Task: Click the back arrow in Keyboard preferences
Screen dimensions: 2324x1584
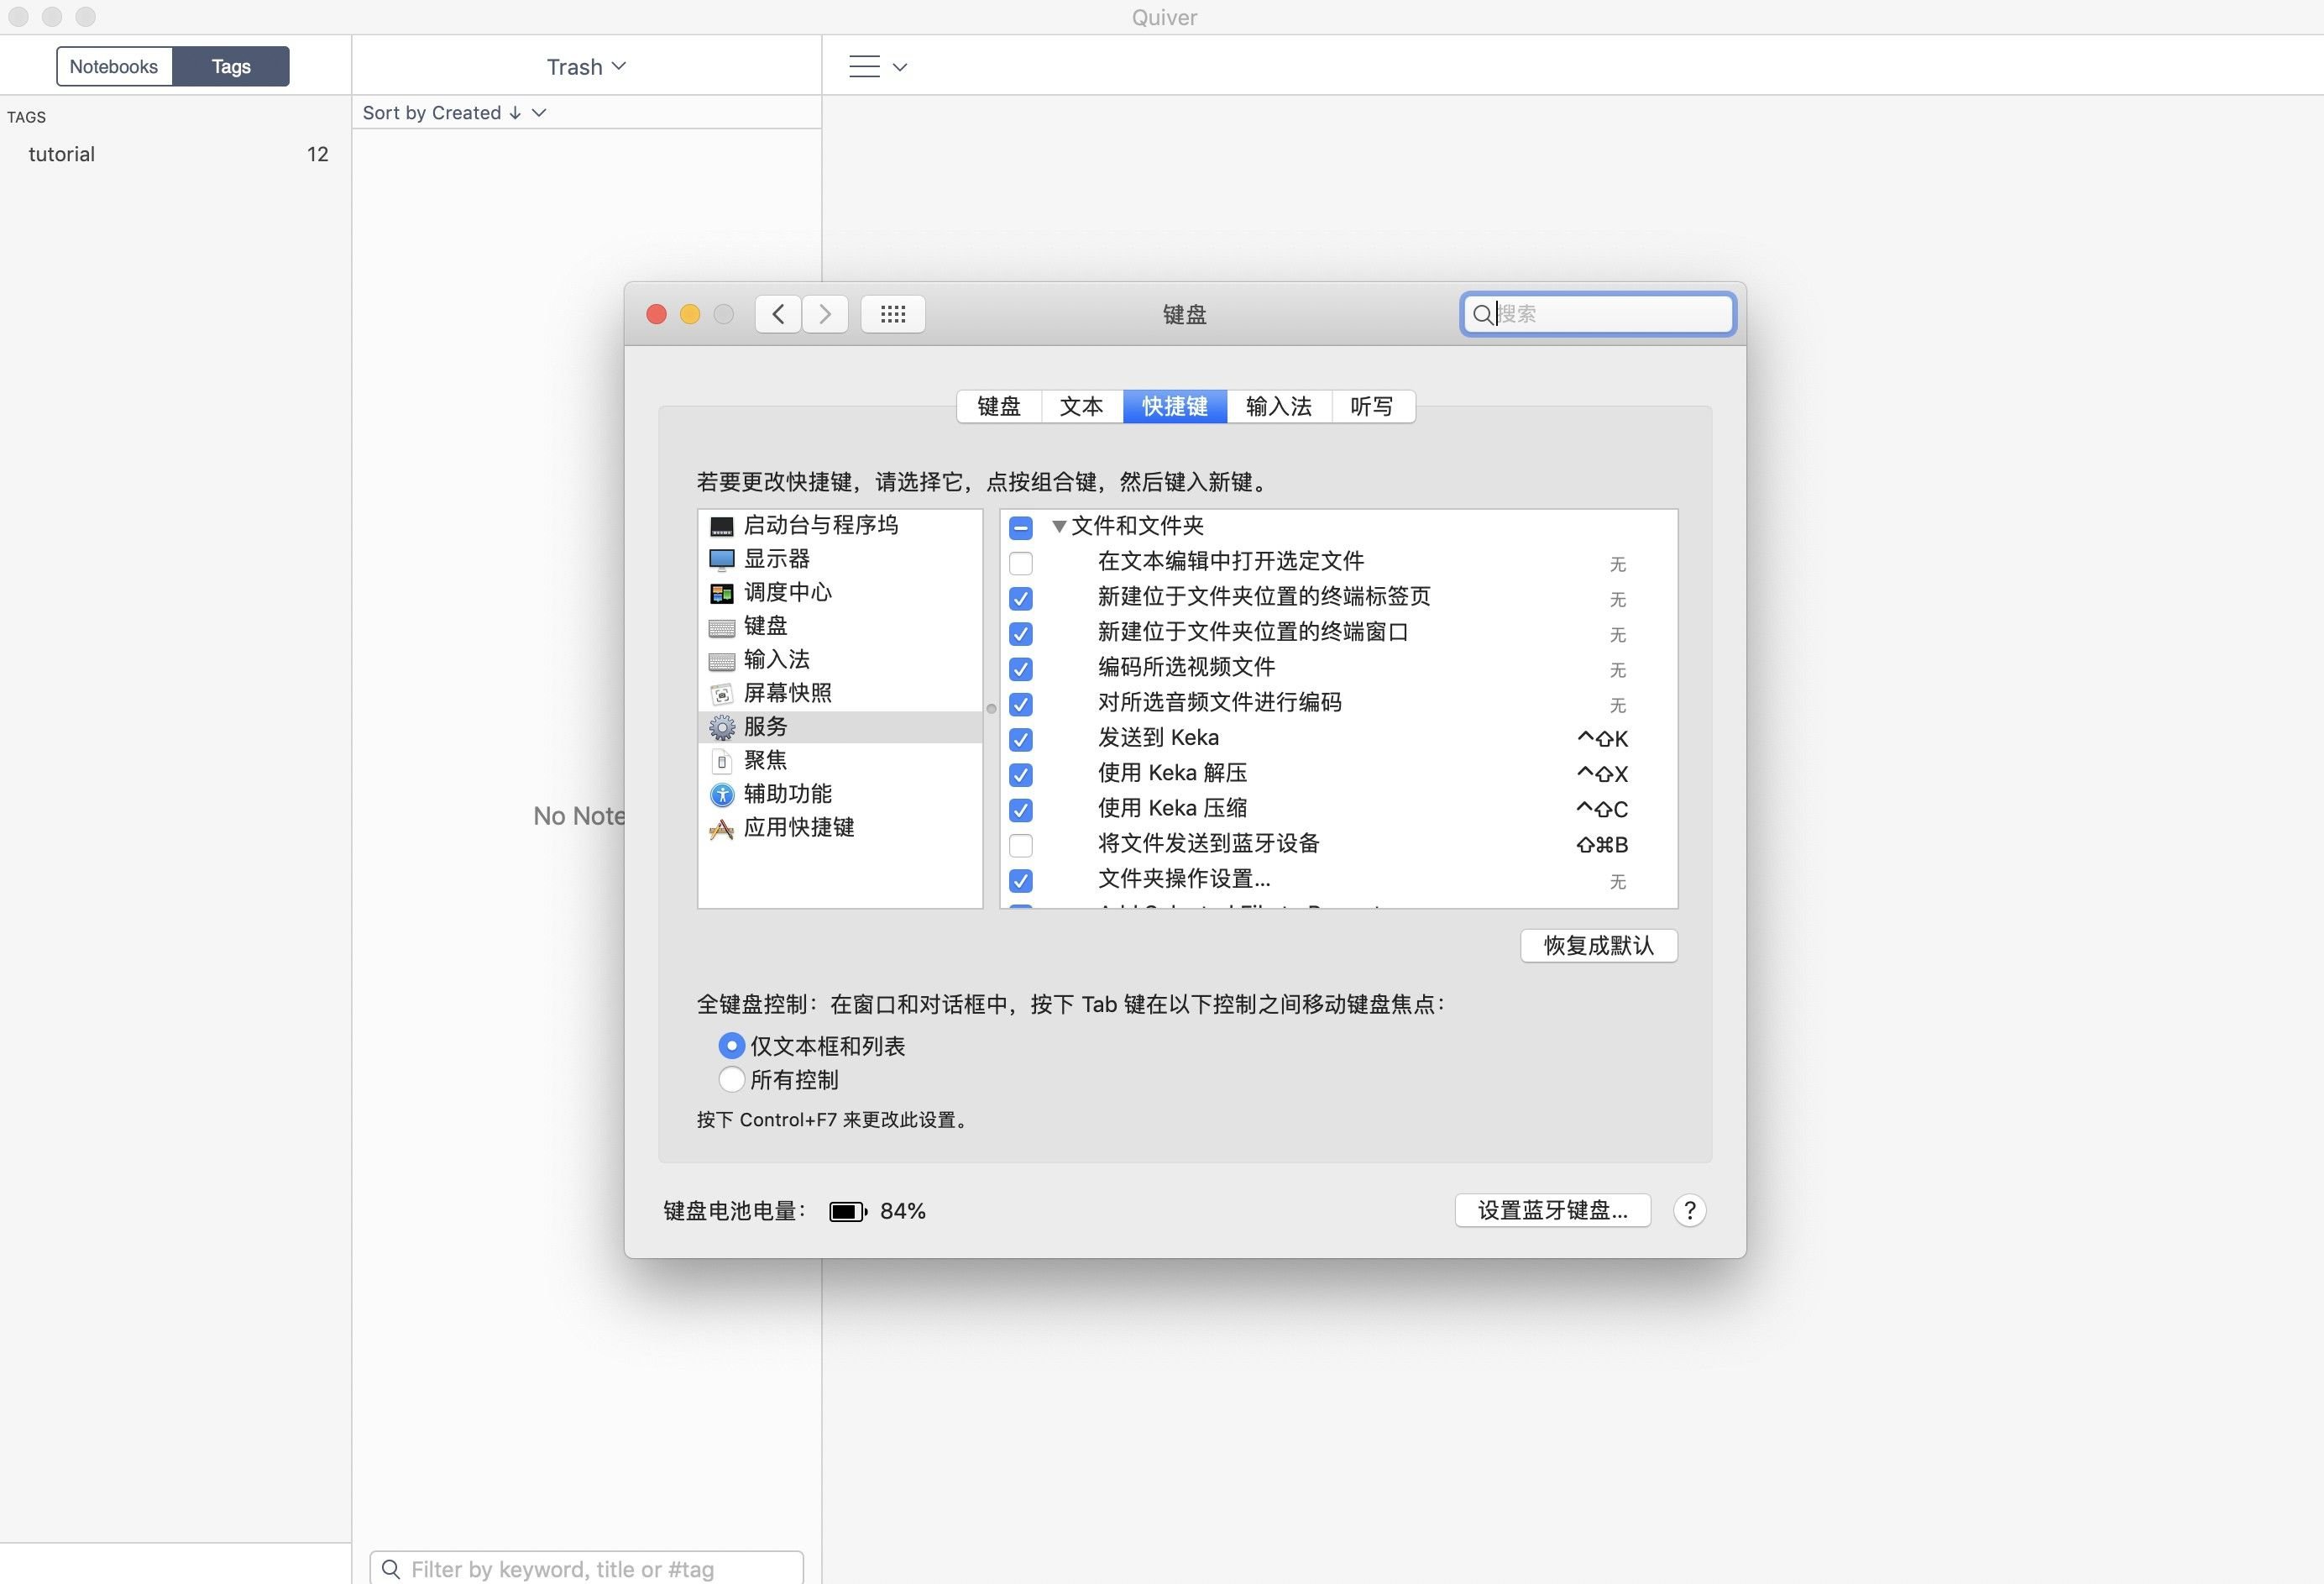Action: 778,314
